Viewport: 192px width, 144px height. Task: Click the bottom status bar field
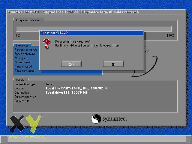point(97,139)
